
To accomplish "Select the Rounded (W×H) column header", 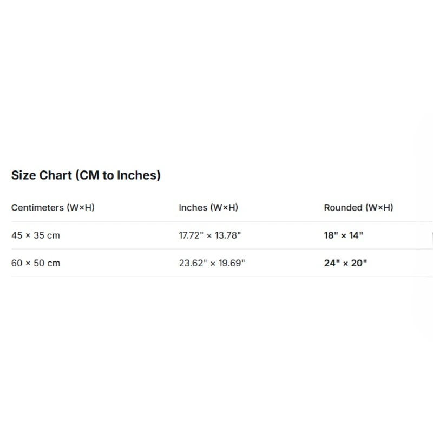I will click(358, 207).
